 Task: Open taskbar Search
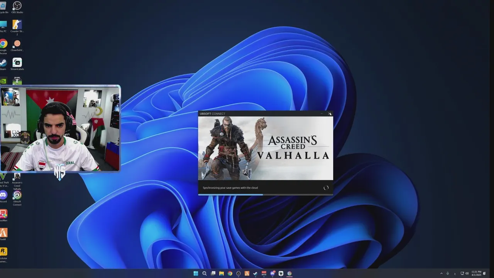click(x=205, y=273)
